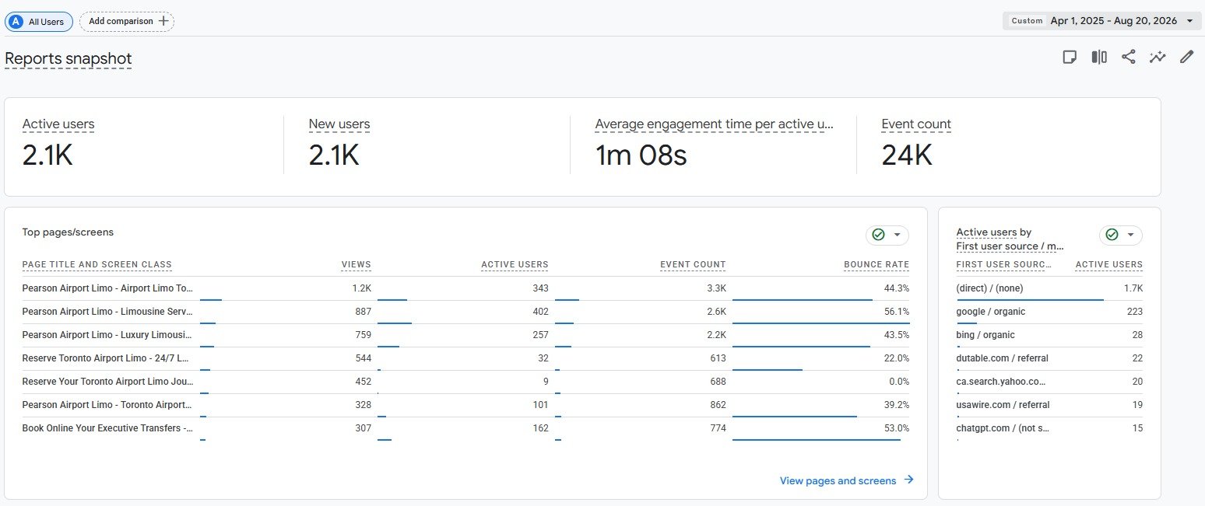
Task: Click the 223 active users value for google
Action: [1134, 312]
